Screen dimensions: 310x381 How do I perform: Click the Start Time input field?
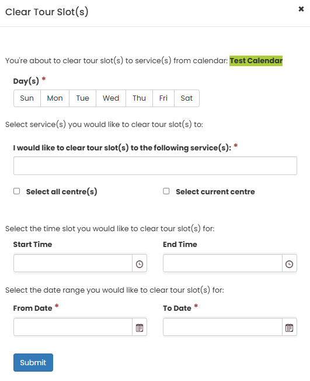point(73,263)
